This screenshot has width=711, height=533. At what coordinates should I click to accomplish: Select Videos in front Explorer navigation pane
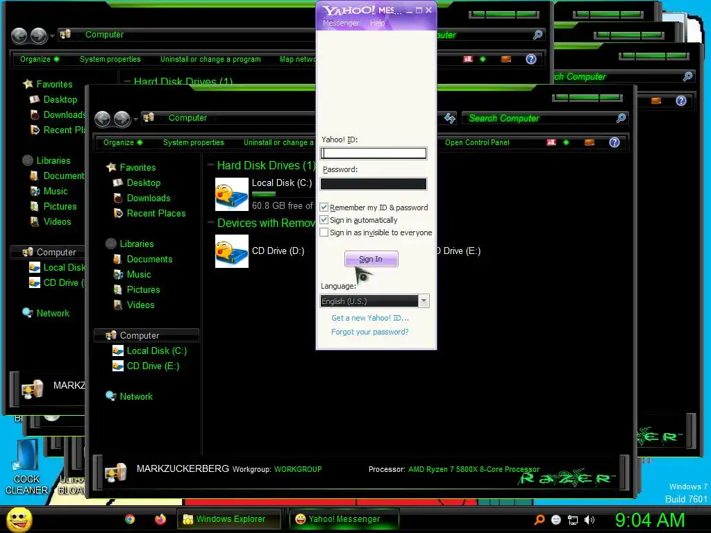140,305
